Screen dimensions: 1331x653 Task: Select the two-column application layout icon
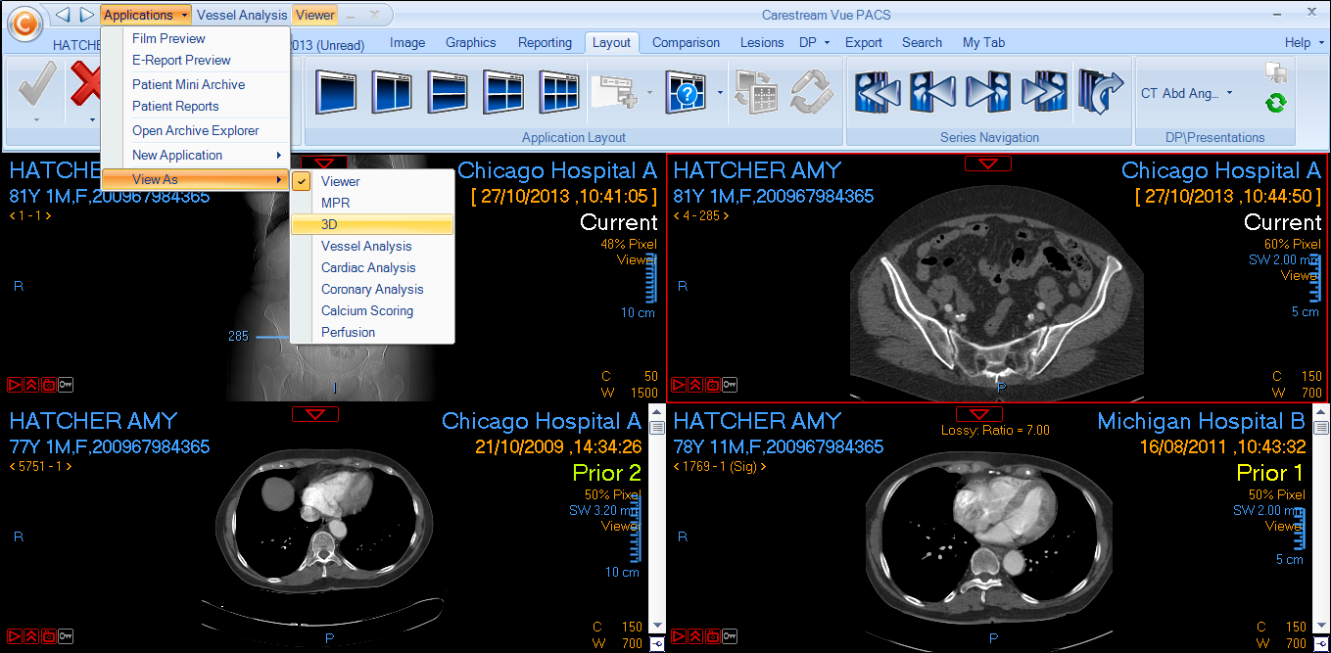click(x=393, y=92)
